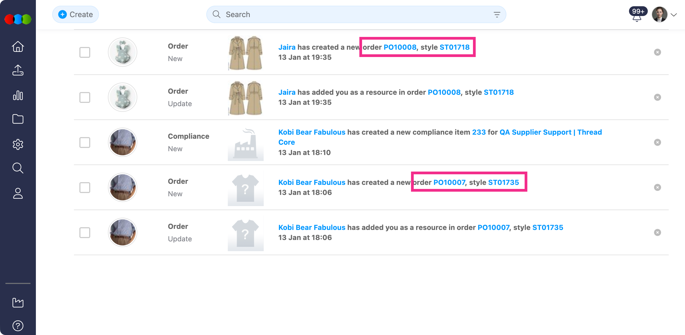Open the bar chart analytics icon
Image resolution: width=685 pixels, height=335 pixels.
click(18, 95)
